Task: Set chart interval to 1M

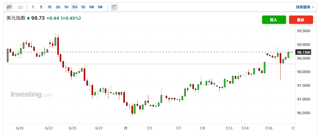Action: [100, 7]
